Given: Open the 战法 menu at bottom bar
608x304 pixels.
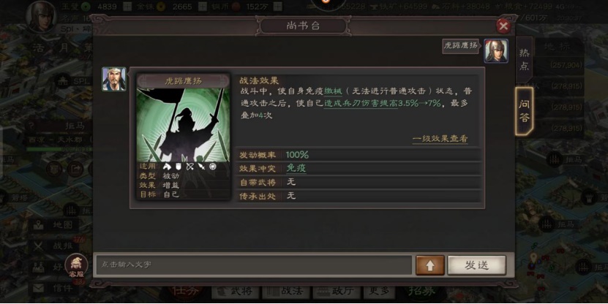Looking at the screenshot, I should tap(286, 292).
